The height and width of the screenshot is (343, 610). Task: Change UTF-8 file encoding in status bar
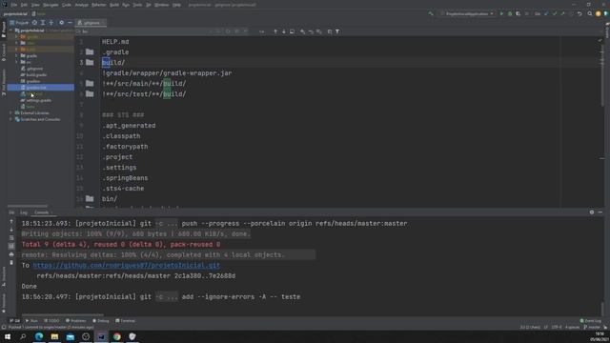[557, 328]
